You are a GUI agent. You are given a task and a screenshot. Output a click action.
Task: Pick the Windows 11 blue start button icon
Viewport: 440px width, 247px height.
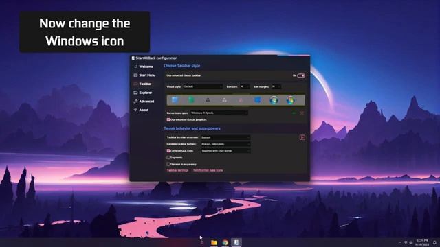point(175,100)
